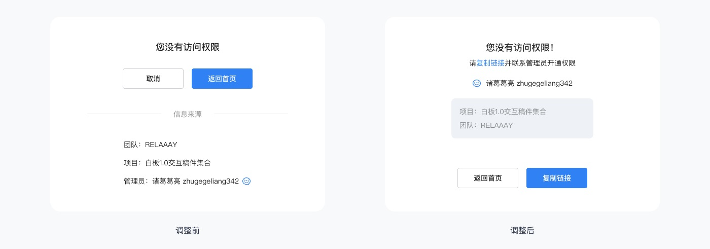Click the white outlined 返回首页 button
The width and height of the screenshot is (710, 249).
(487, 178)
